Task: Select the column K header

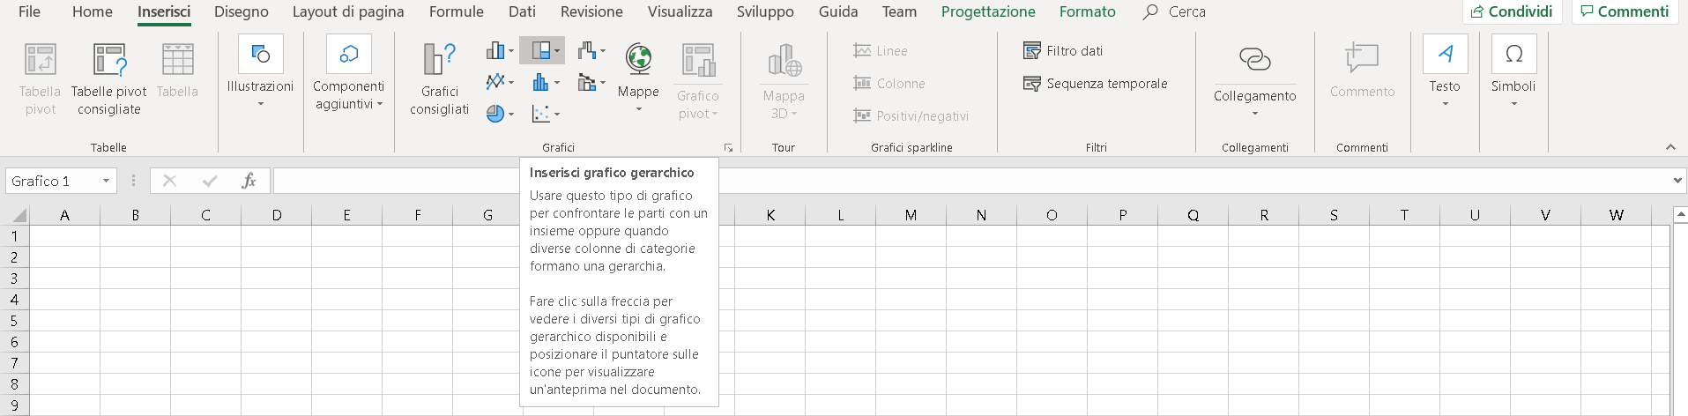Action: point(770,215)
